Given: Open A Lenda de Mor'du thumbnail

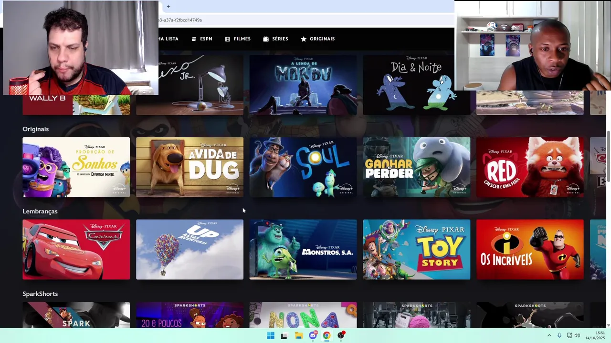Looking at the screenshot, I should (x=303, y=85).
